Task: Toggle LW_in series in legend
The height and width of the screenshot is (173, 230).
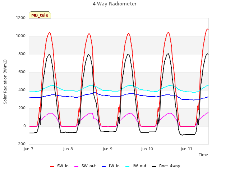Action: [111, 166]
